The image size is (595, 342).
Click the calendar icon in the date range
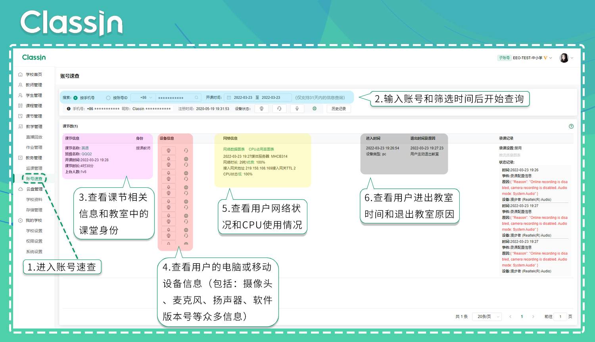tap(228, 98)
